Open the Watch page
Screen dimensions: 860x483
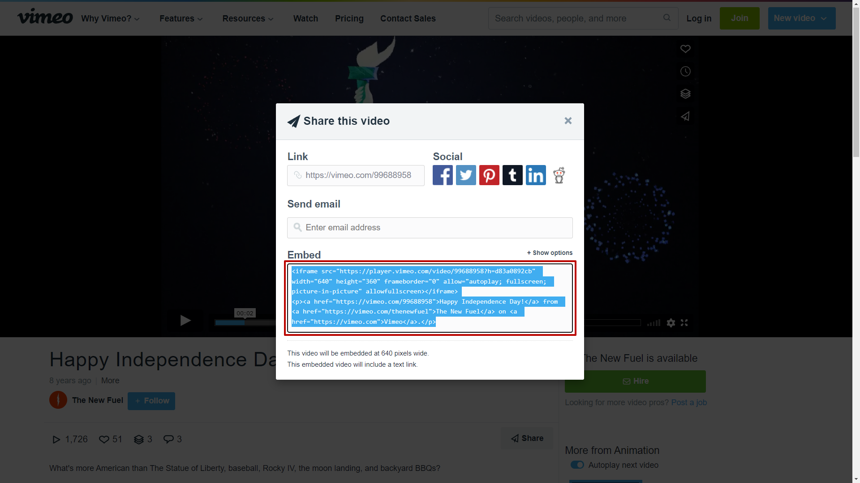click(x=305, y=18)
